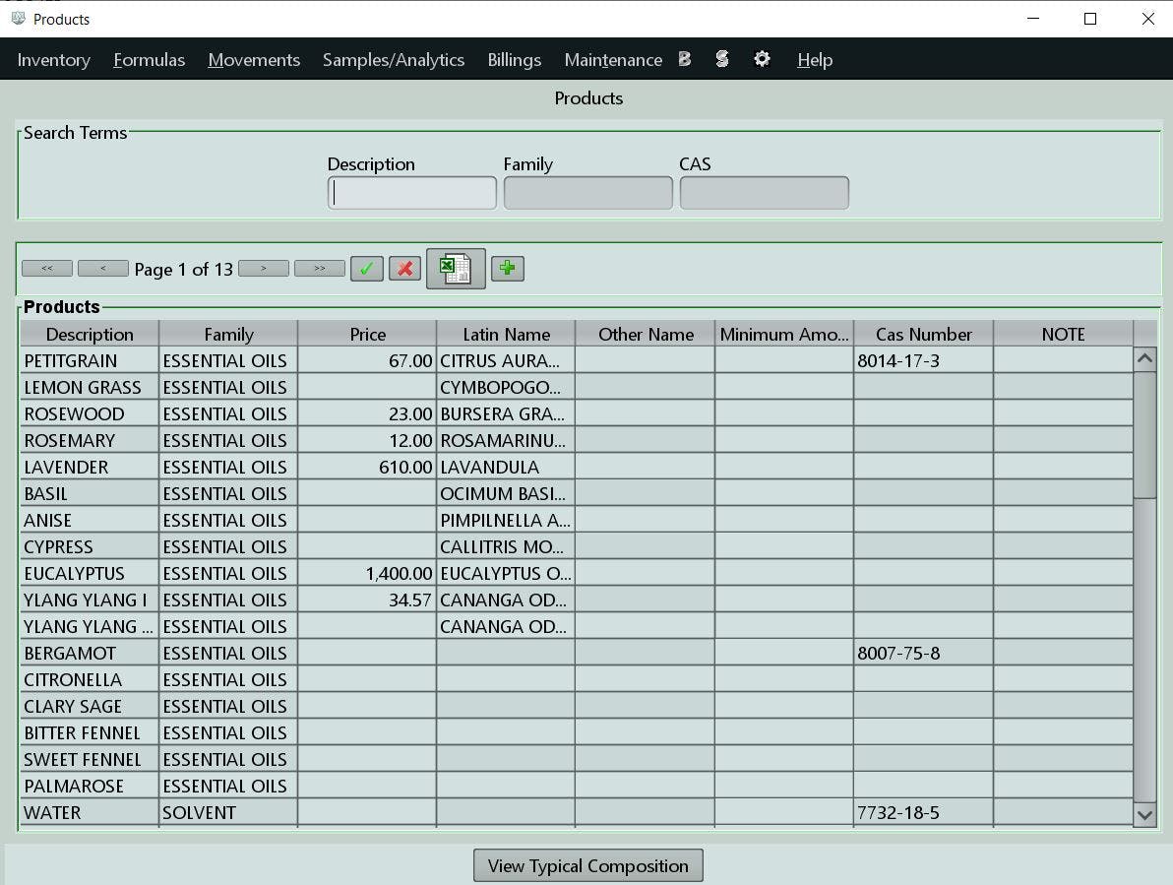The image size is (1173, 885).
Task: Click the Family column header
Action: coord(228,334)
